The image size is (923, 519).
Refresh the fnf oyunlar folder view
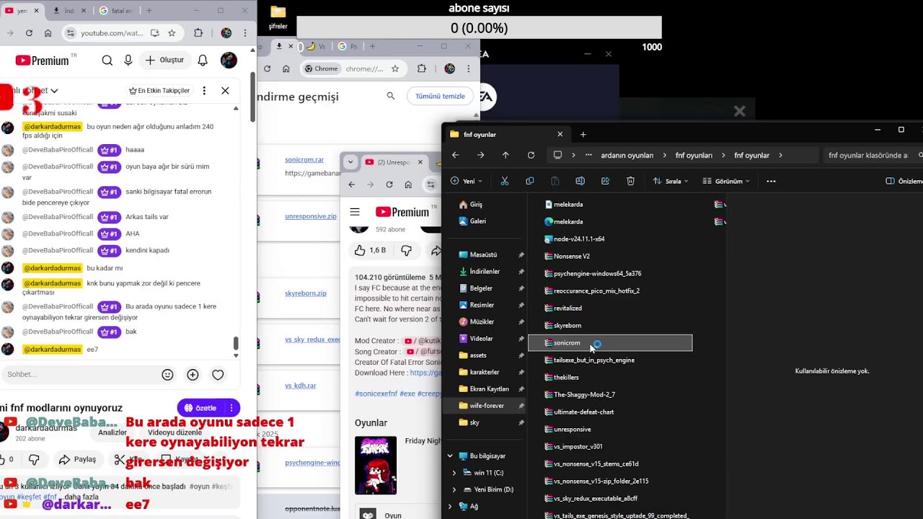coord(531,155)
